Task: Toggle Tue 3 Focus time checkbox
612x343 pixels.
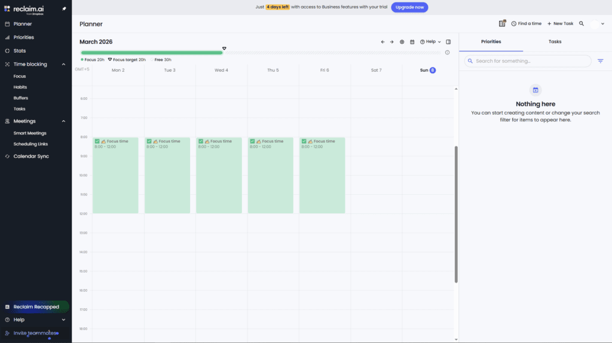Action: (149, 141)
